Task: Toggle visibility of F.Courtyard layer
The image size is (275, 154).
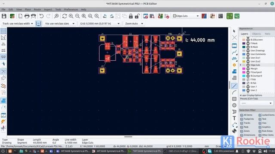Action: coord(248,72)
